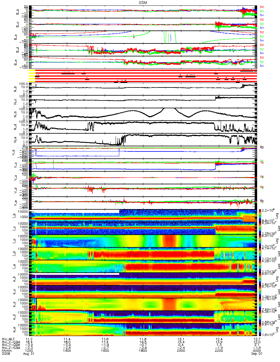The image size is (280, 362).
Task: Click the Z-GSM value -1.5
Action: click(x=257, y=348)
